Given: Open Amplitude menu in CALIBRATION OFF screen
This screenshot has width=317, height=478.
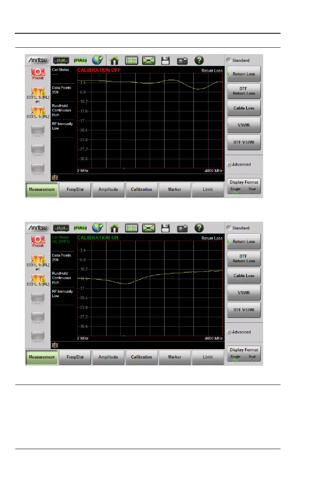Looking at the screenshot, I should tap(108, 190).
